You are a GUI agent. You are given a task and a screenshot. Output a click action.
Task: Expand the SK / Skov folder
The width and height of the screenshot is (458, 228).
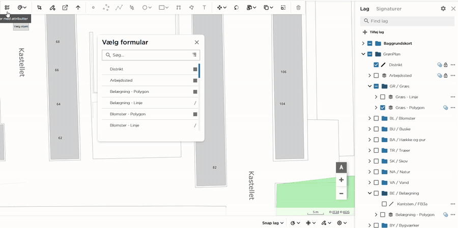(x=369, y=161)
